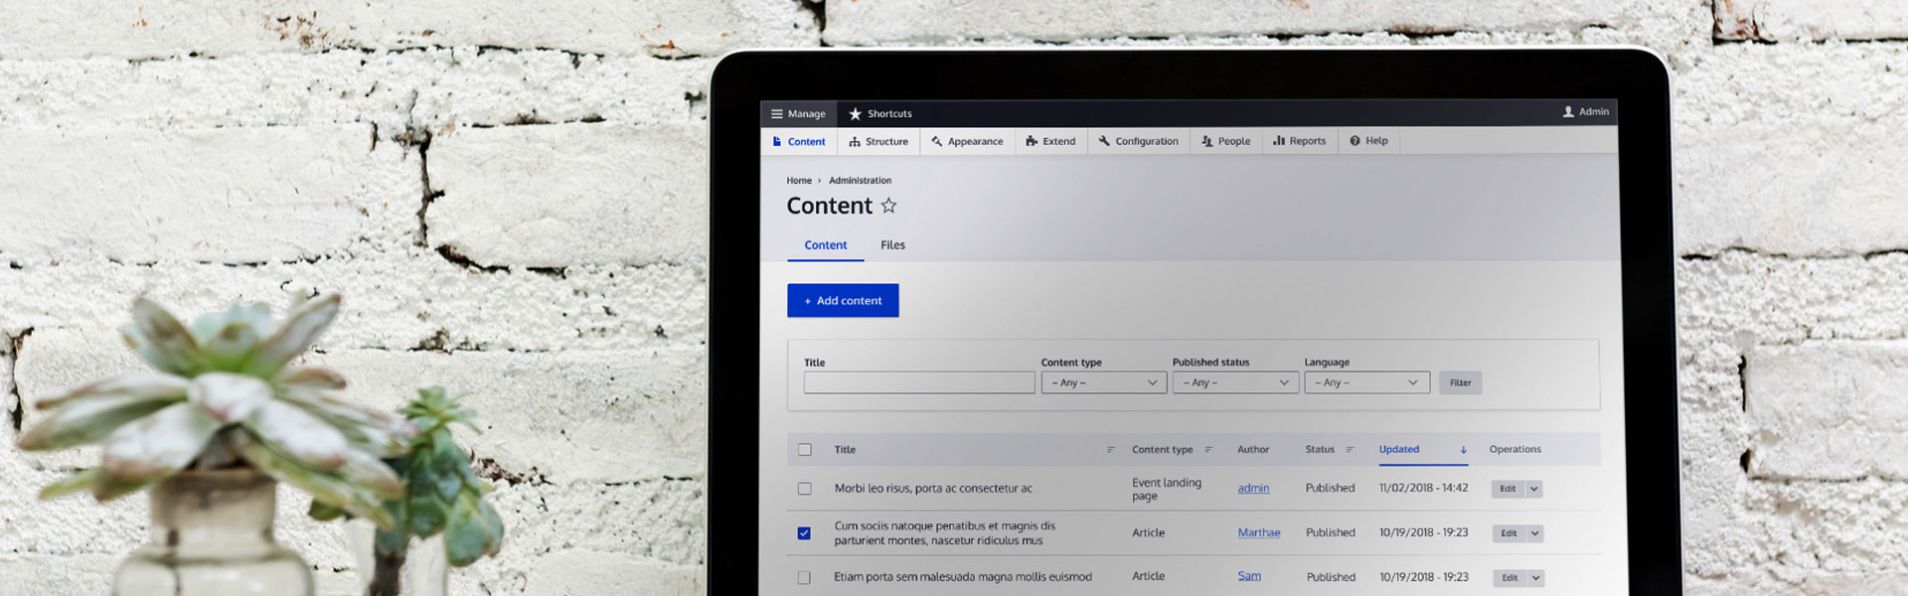The width and height of the screenshot is (1908, 596).
Task: Open the Published status filter dropdown
Action: click(1235, 382)
